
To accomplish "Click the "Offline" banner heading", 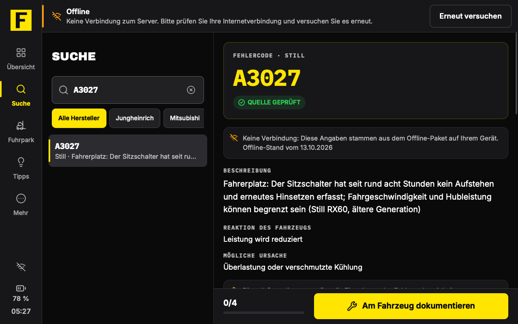I will coord(78,11).
